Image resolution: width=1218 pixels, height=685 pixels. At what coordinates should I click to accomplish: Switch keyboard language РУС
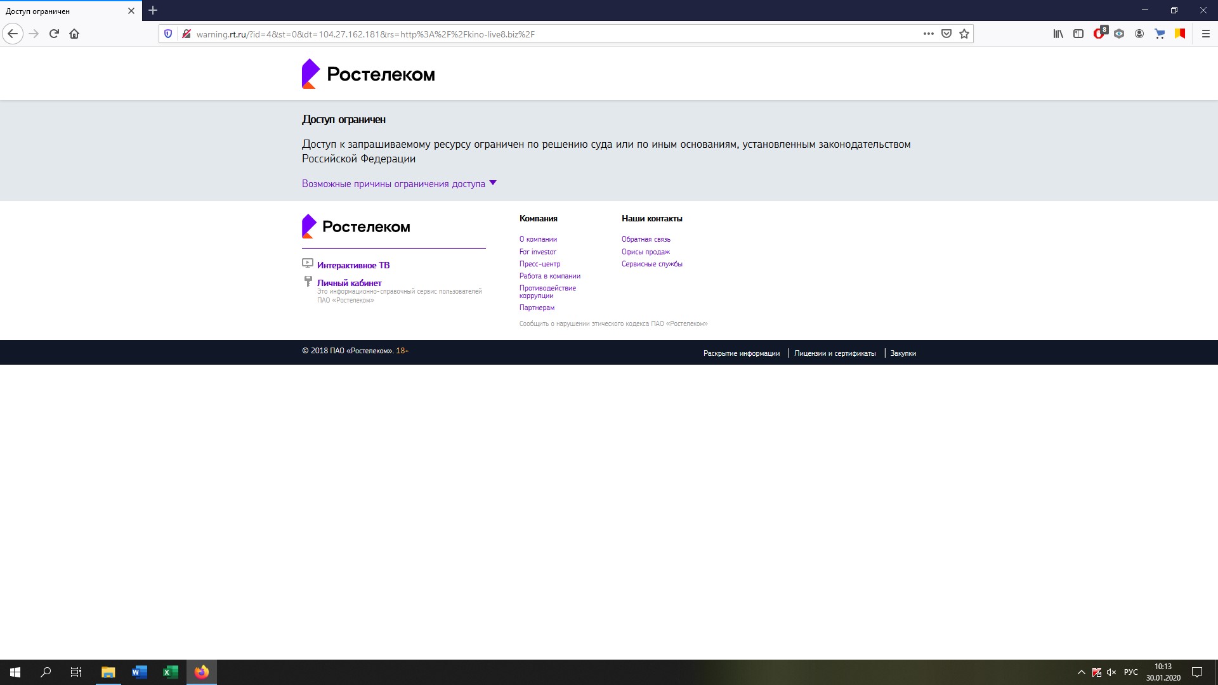click(x=1131, y=672)
